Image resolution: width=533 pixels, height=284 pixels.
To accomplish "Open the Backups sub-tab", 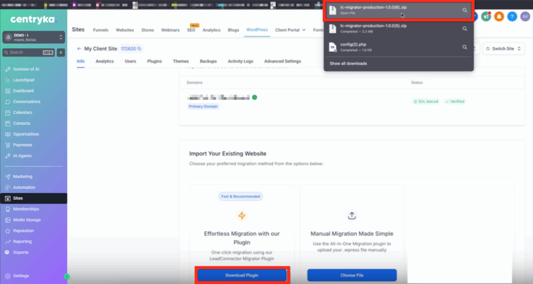I will pyautogui.click(x=208, y=61).
